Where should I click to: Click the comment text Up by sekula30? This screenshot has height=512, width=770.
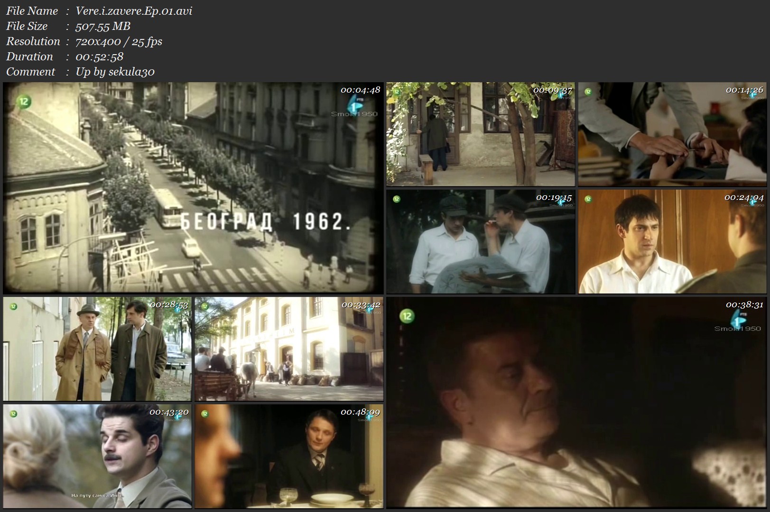(x=115, y=72)
